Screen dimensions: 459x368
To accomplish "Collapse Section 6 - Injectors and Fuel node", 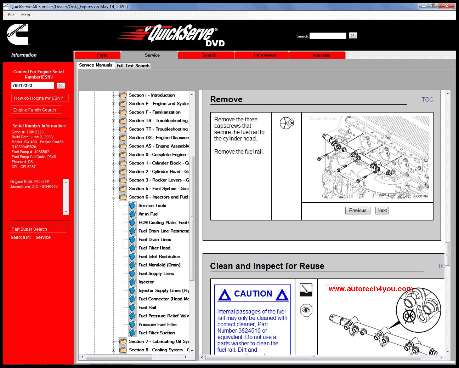I will click(x=114, y=197).
